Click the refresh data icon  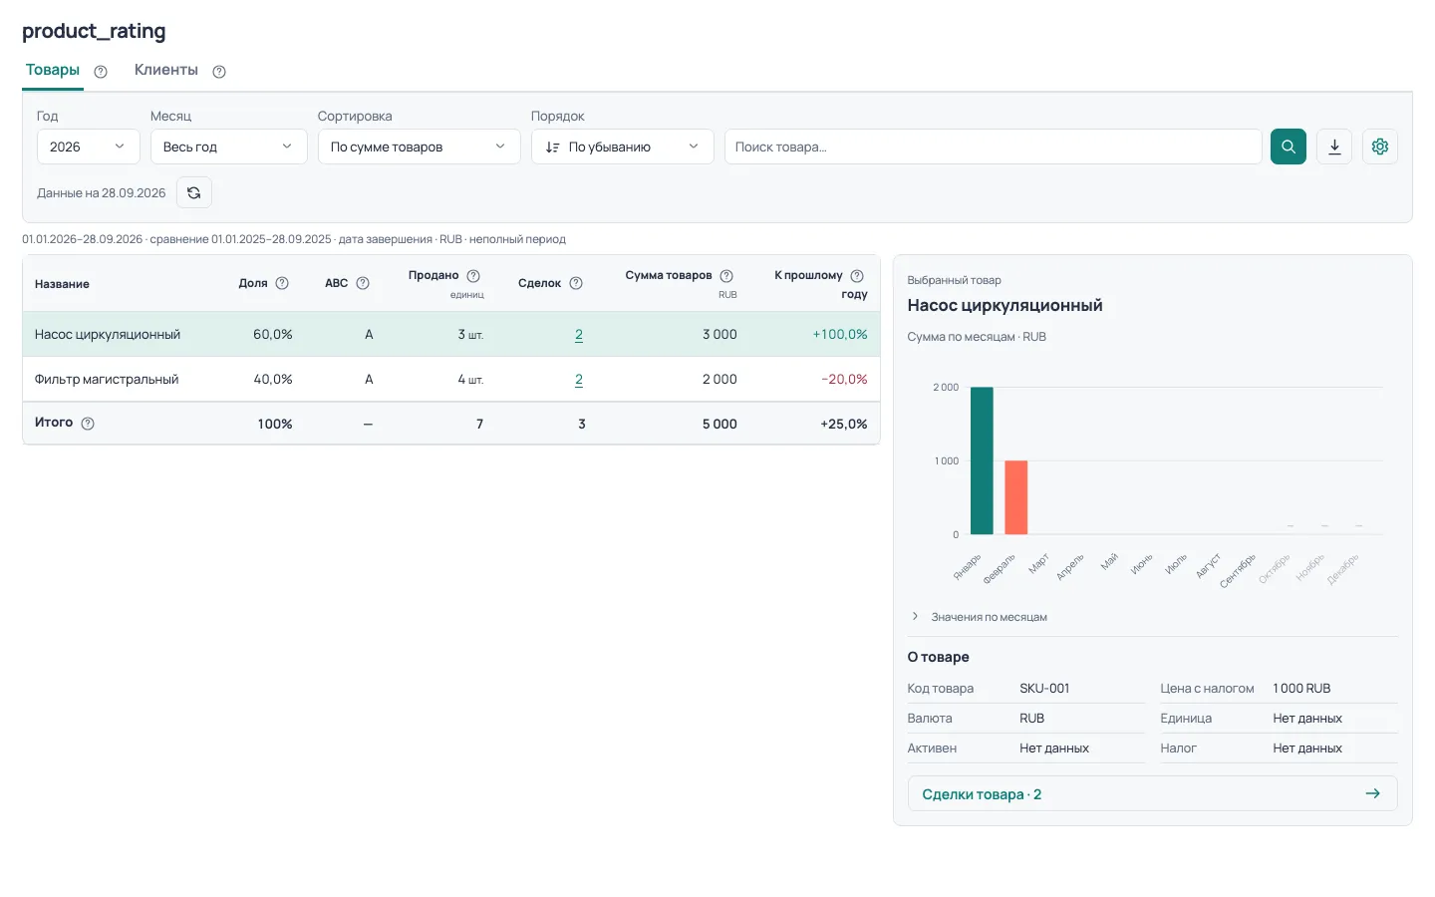(x=194, y=192)
